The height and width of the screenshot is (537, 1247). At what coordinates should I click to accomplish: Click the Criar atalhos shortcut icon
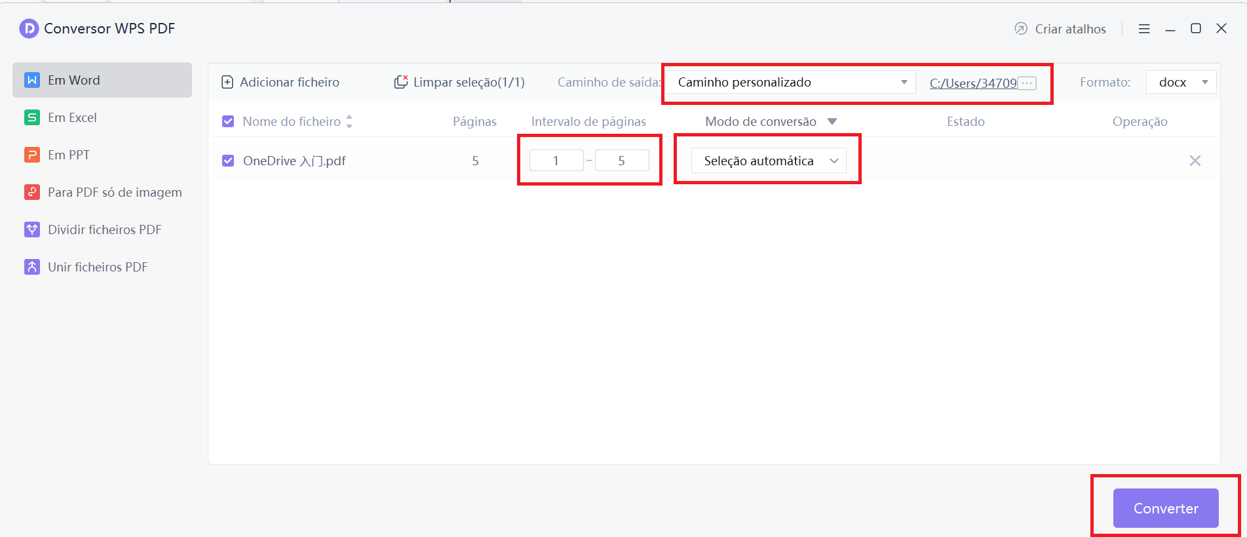1021,29
